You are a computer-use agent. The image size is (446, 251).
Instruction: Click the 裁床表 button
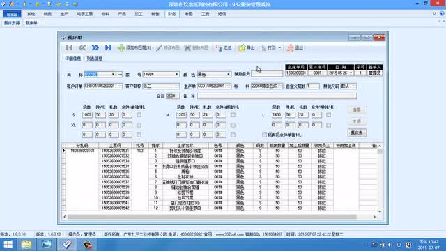click(x=357, y=133)
